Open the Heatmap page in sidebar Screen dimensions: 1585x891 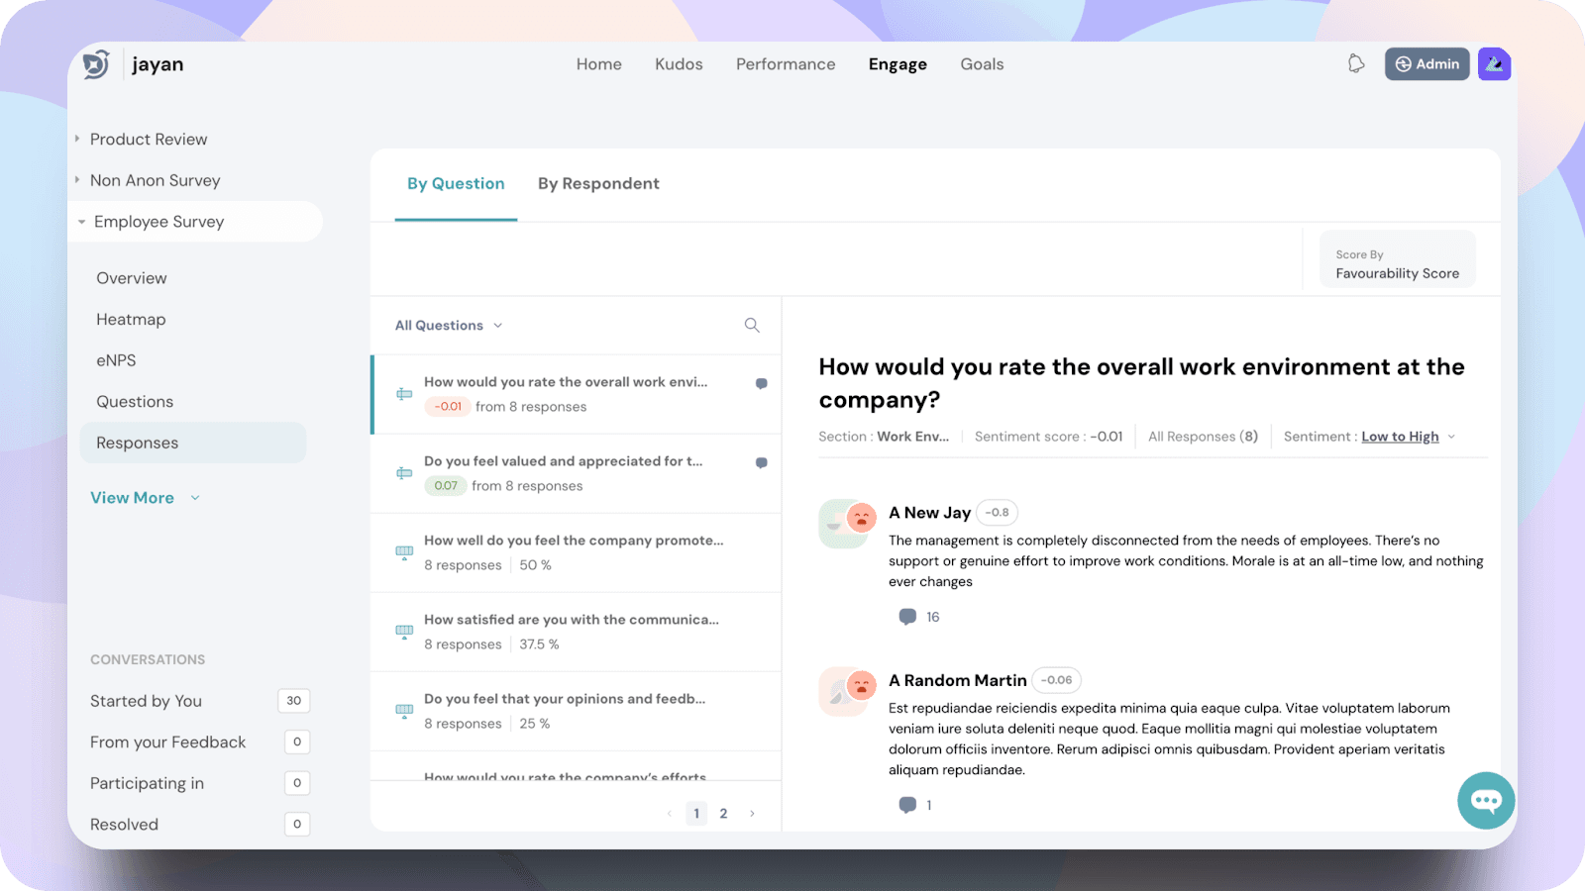(x=131, y=320)
